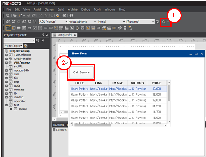The height and width of the screenshot is (157, 206).
Task: Expand the chartLib tree node
Action: click(6, 97)
